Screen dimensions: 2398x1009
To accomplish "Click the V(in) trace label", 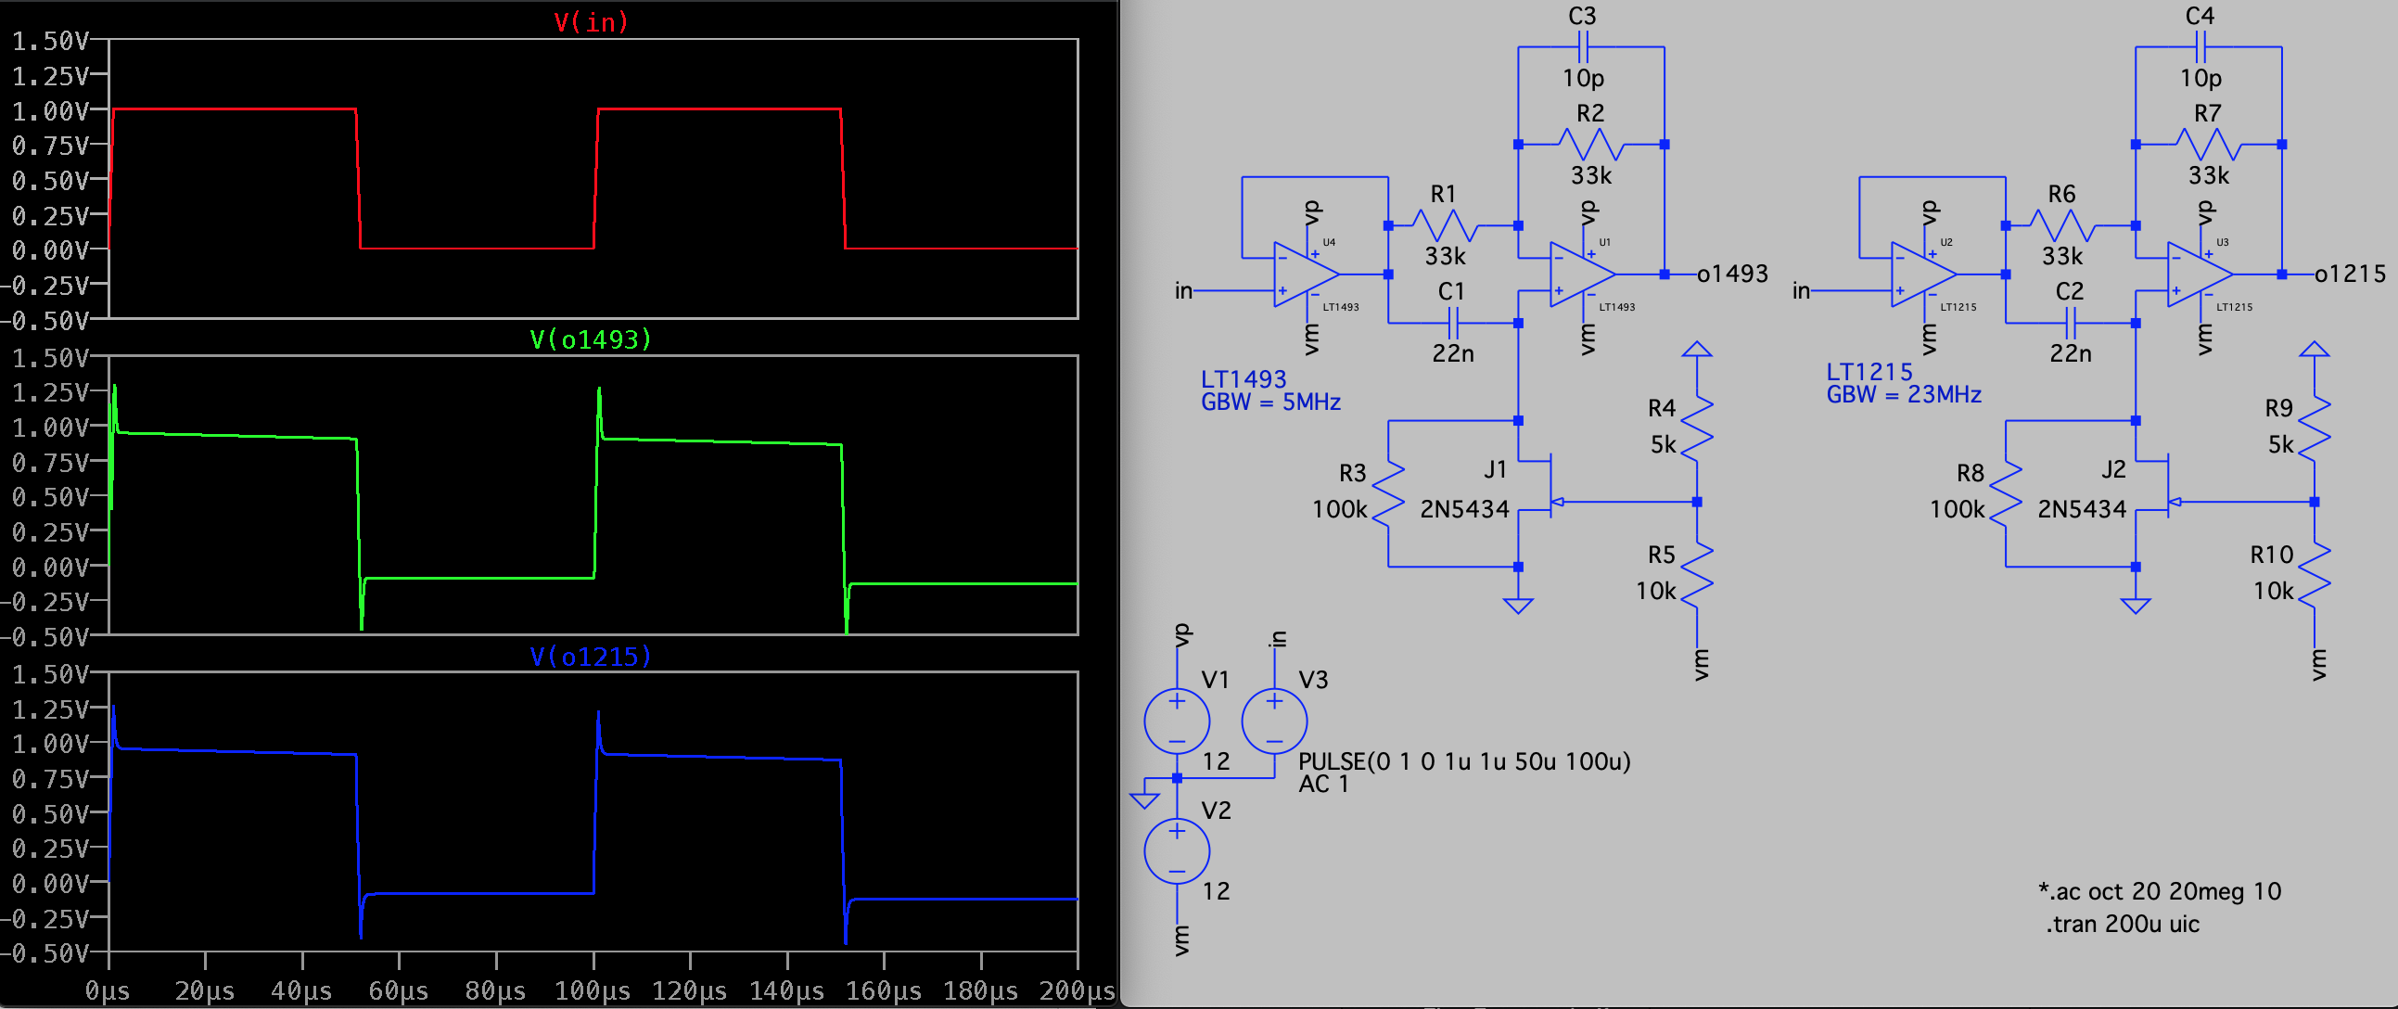I will [591, 21].
